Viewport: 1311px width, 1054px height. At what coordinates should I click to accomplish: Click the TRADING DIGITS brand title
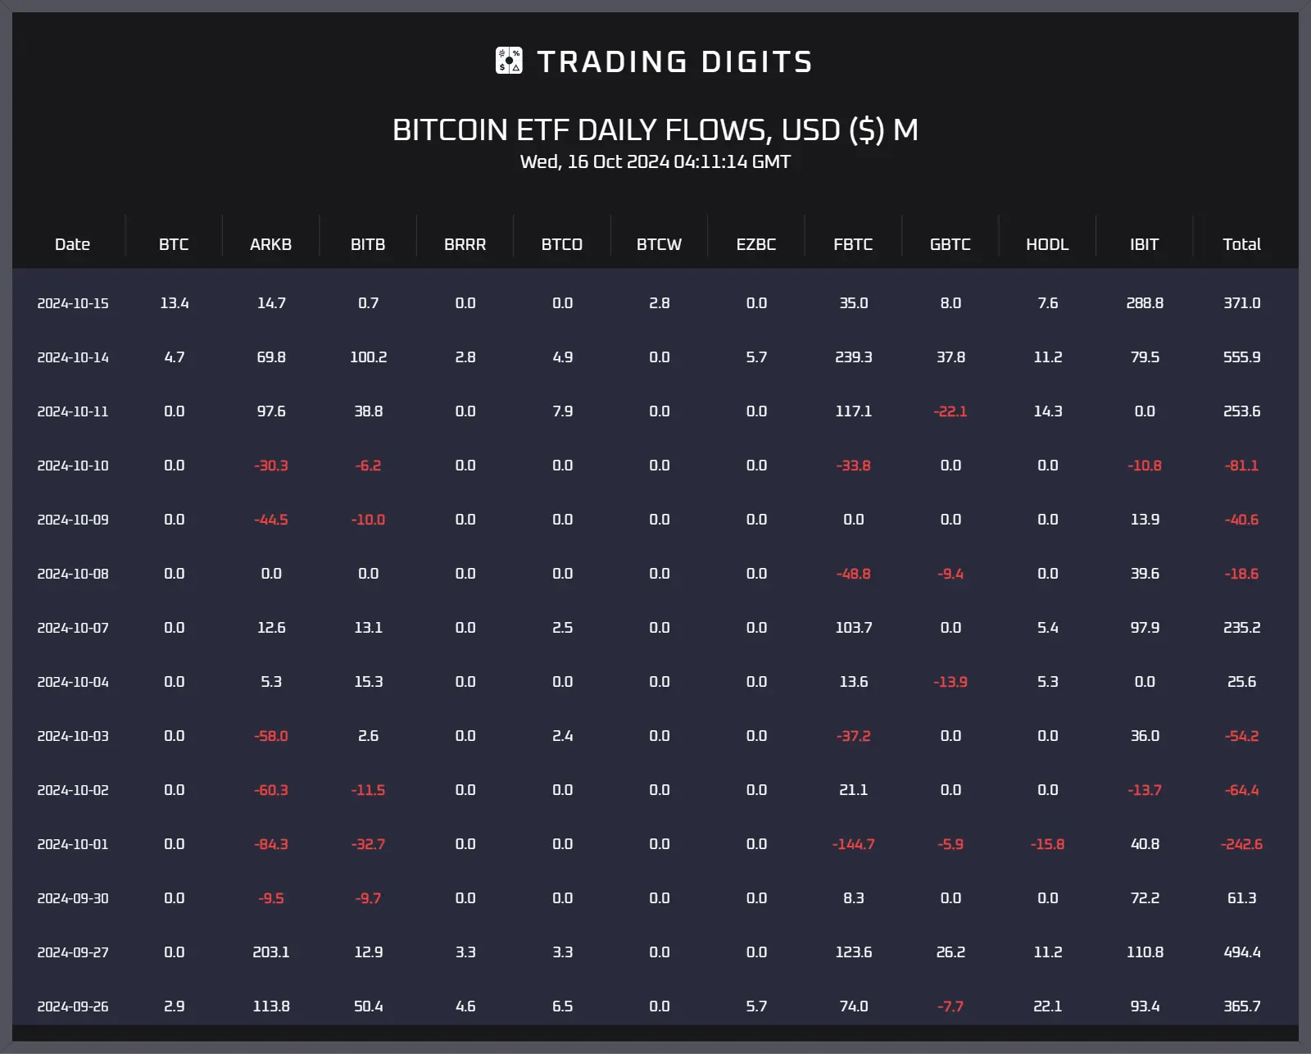pyautogui.click(x=674, y=61)
